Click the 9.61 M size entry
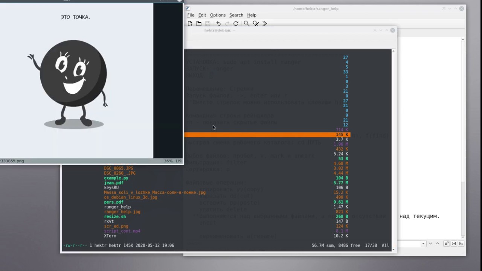 click(341, 202)
